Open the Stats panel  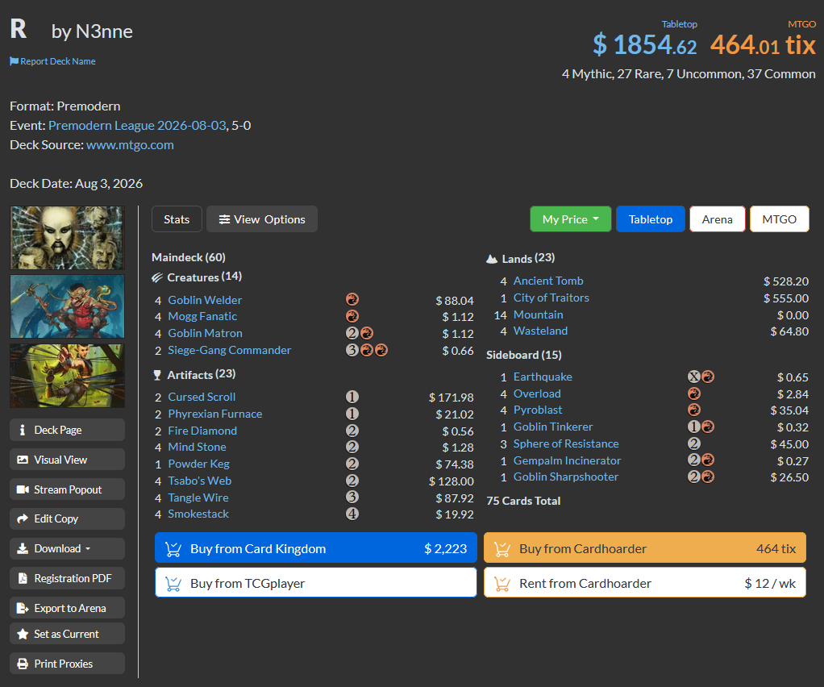[x=177, y=219]
